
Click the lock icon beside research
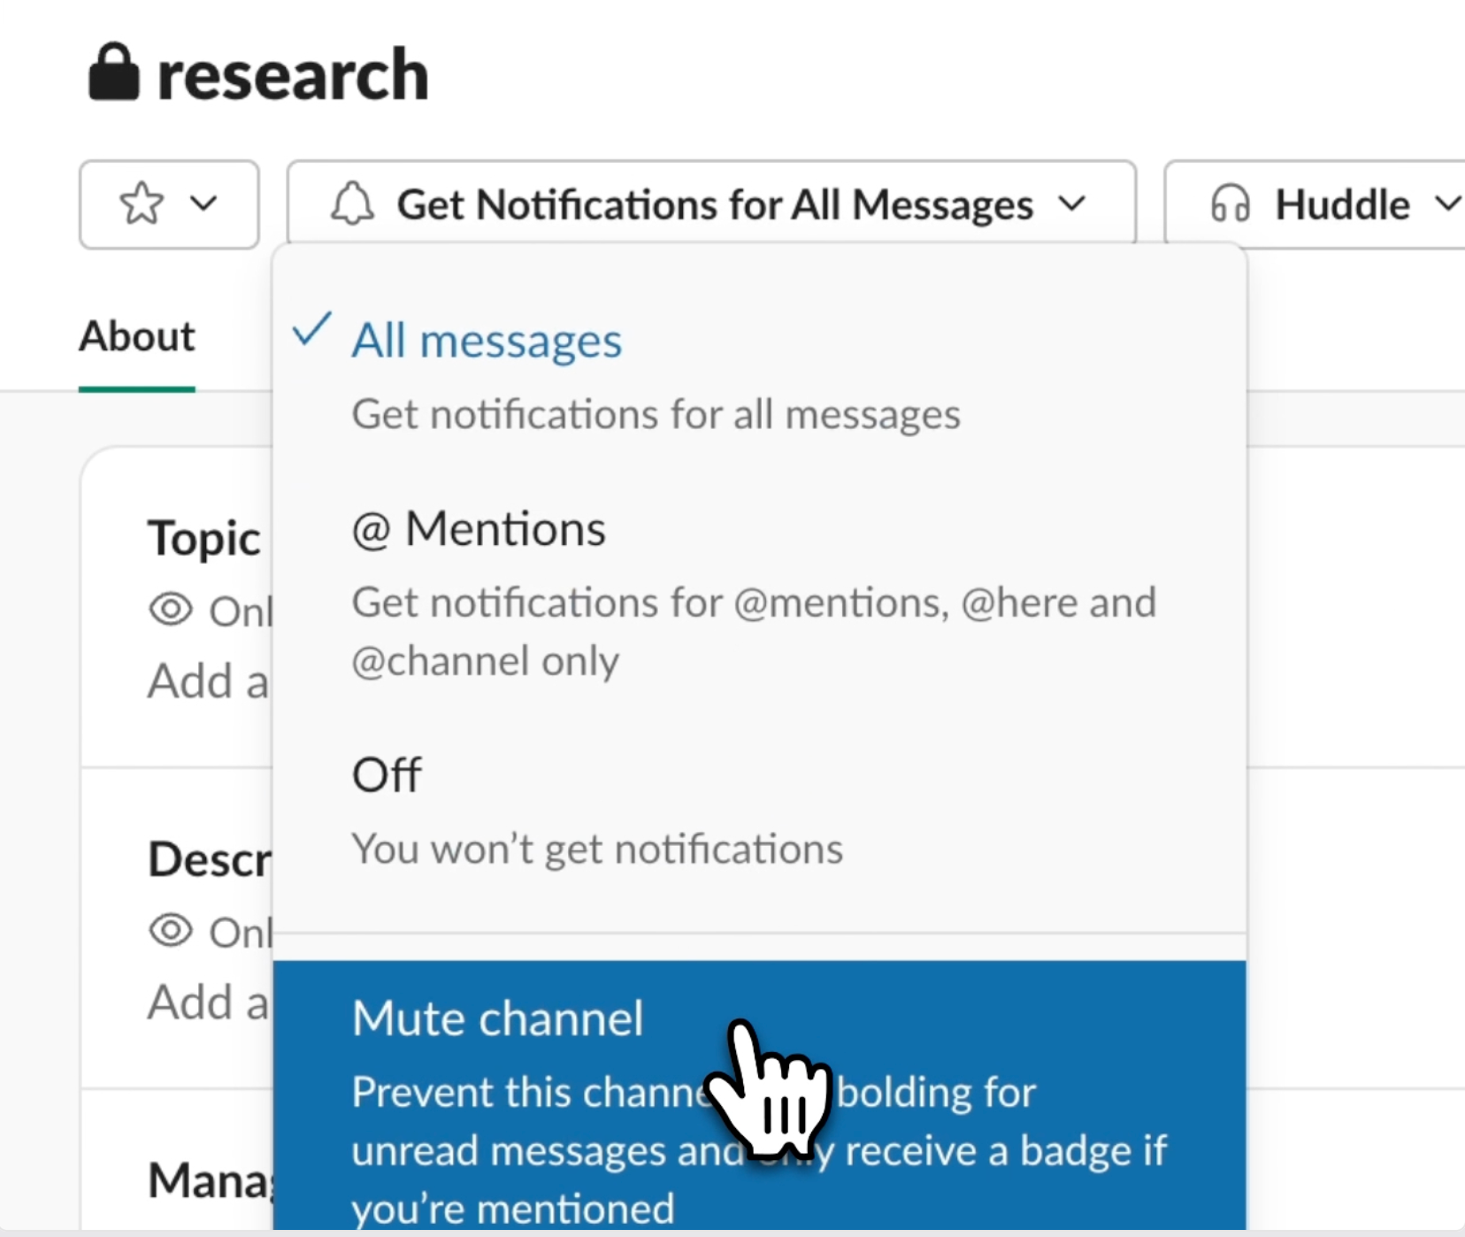pyautogui.click(x=114, y=73)
